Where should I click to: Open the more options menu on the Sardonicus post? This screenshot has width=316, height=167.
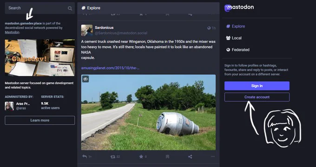pos(213,156)
